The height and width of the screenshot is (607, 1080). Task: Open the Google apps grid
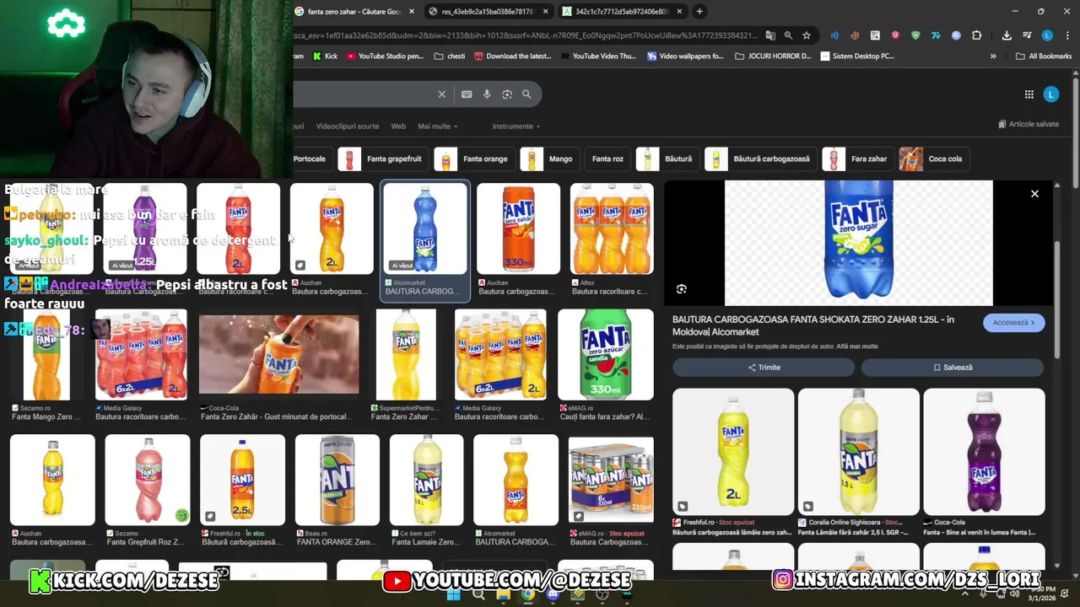point(1029,94)
